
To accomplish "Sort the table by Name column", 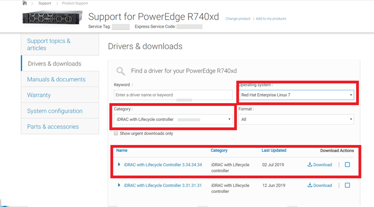I will point(122,150).
